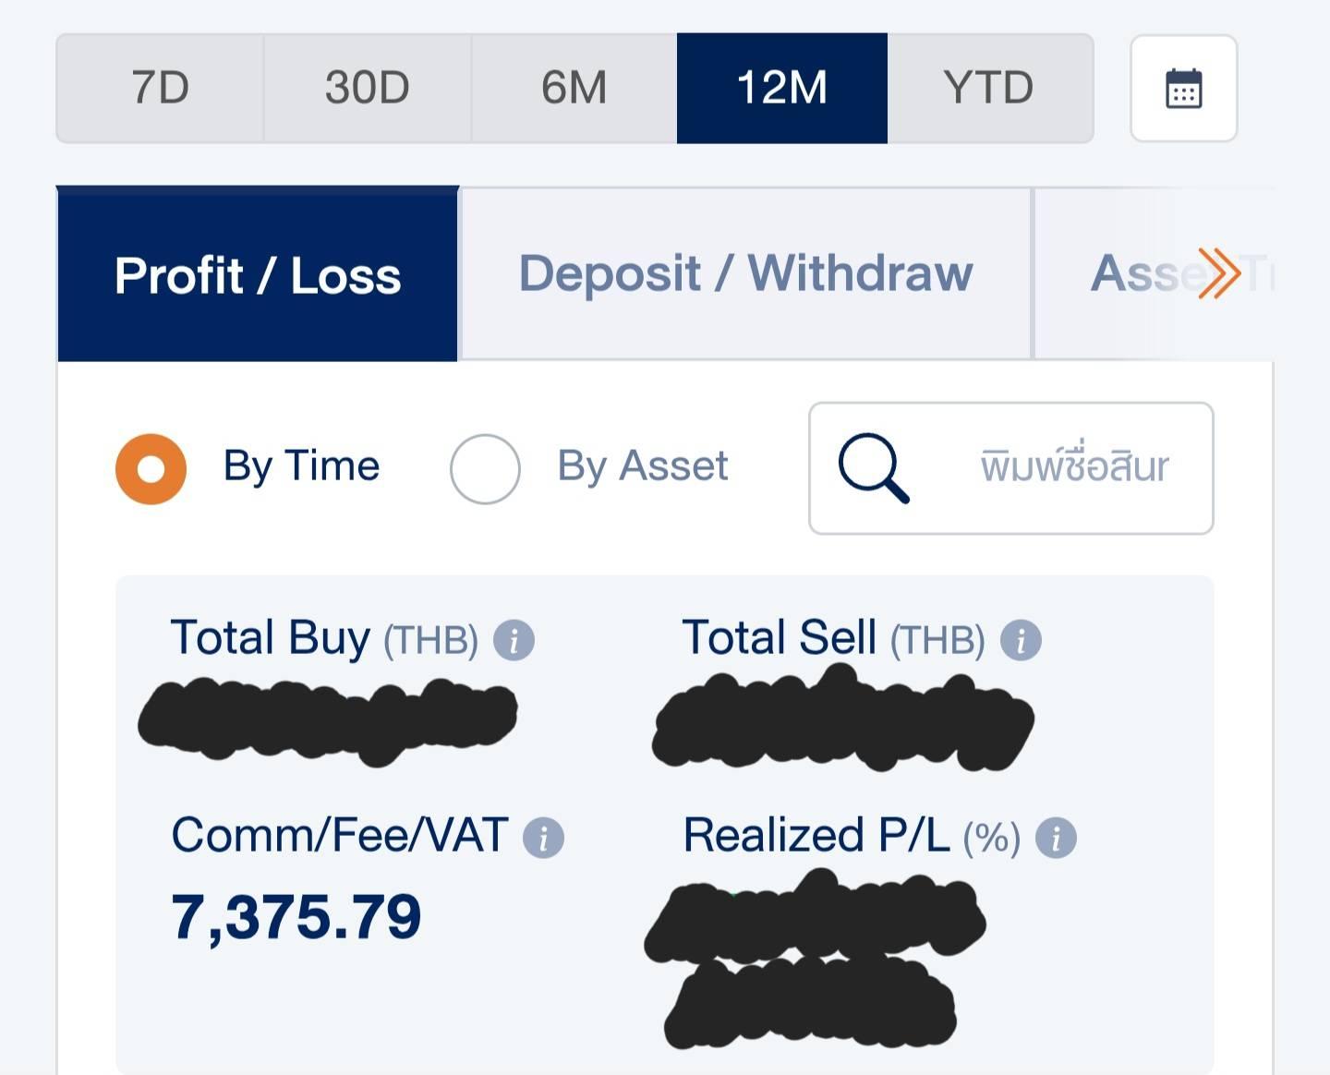Show Realized P/L info tooltip
The width and height of the screenshot is (1330, 1075).
(1056, 838)
